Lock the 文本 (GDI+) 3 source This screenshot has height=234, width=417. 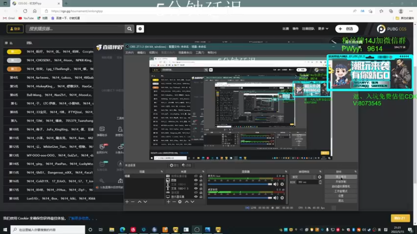coord(201,188)
